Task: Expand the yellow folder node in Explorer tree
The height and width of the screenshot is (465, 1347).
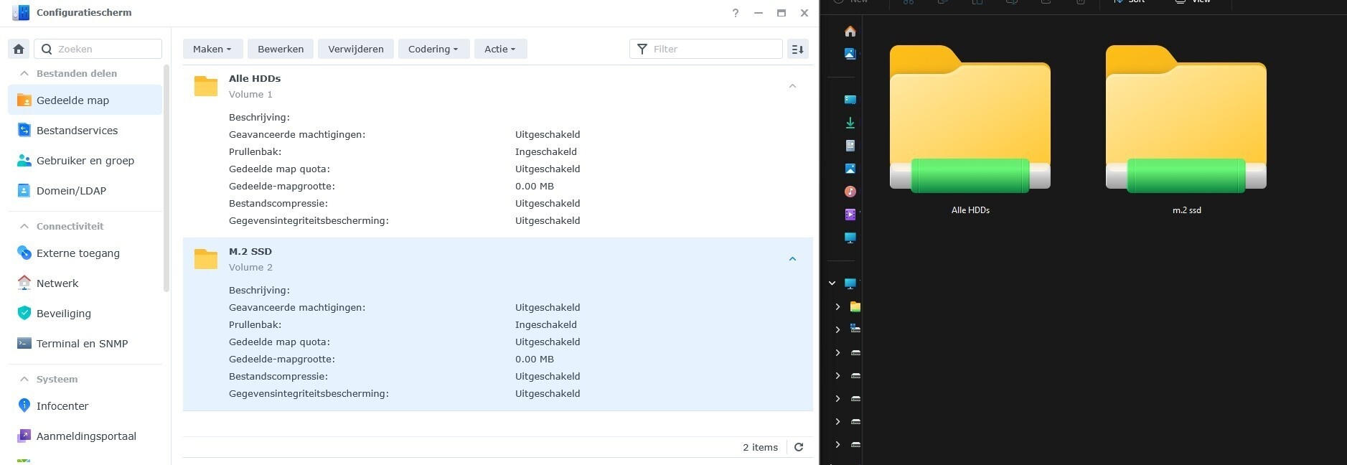Action: (837, 306)
